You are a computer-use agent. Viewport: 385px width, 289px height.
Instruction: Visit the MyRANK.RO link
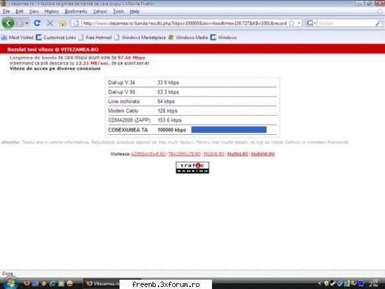(263, 154)
